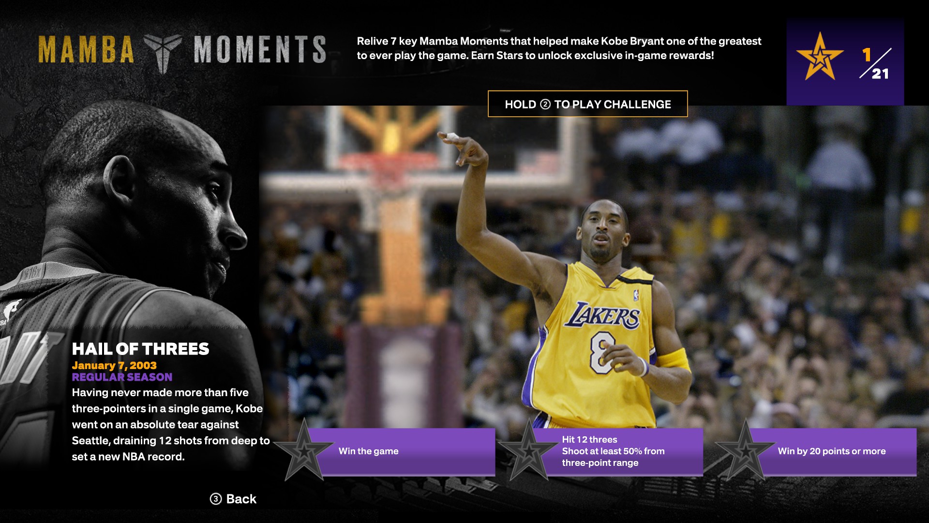Viewport: 929px width, 523px height.
Task: Click the circled 3 Back icon
Action: pos(216,499)
